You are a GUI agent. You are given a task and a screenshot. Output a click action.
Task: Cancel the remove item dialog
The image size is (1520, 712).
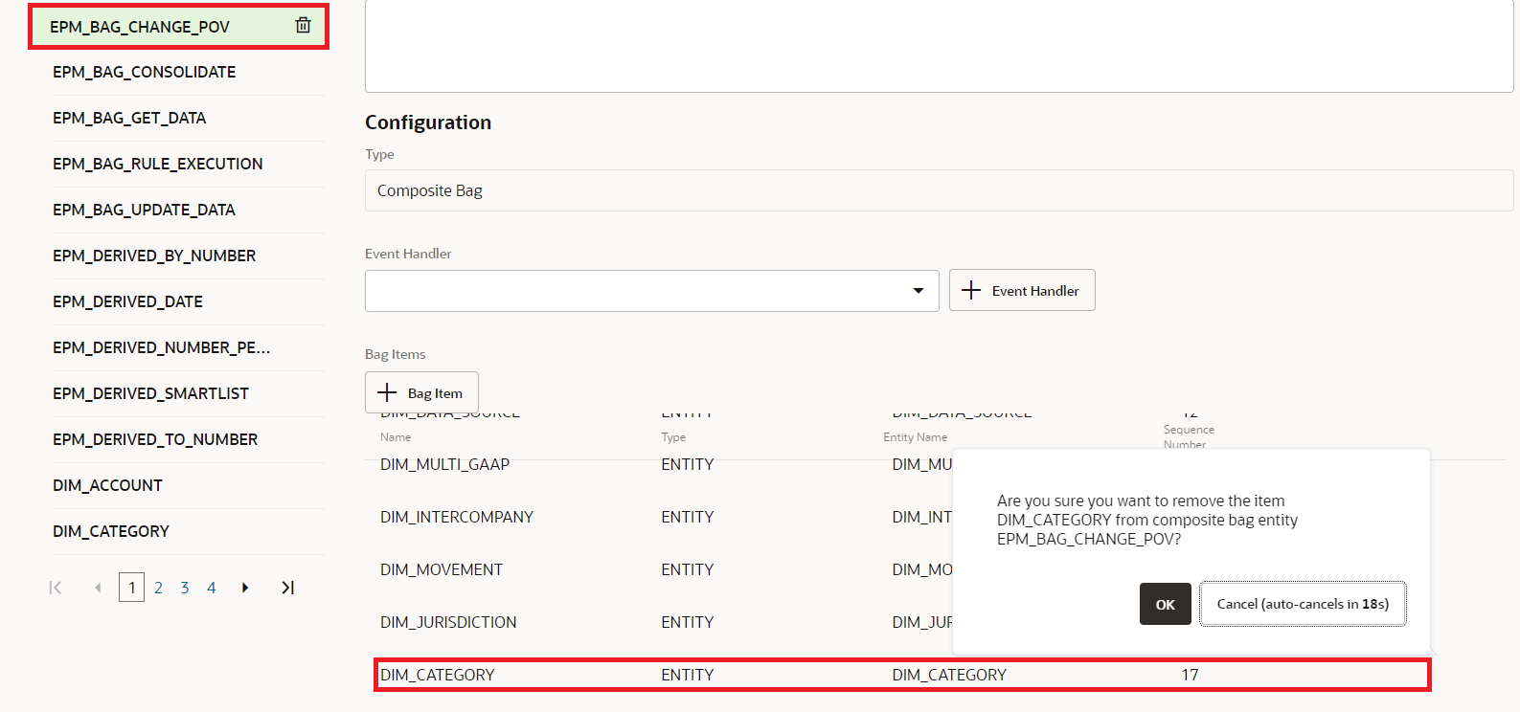coord(1302,604)
